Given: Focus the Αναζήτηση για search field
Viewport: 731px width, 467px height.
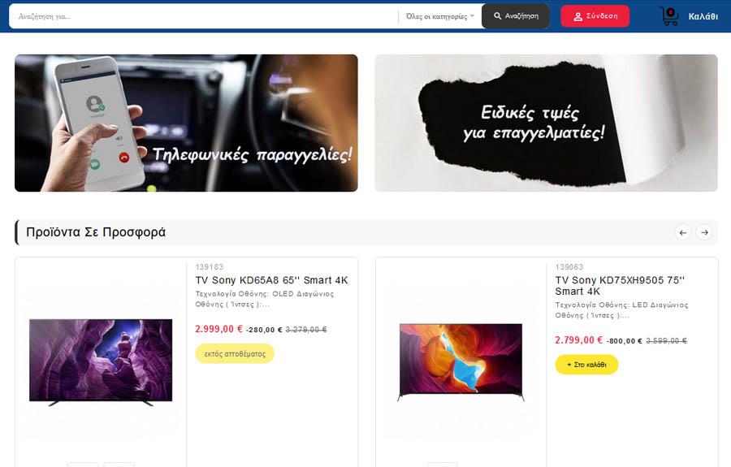Looking at the screenshot, I should tap(204, 16).
